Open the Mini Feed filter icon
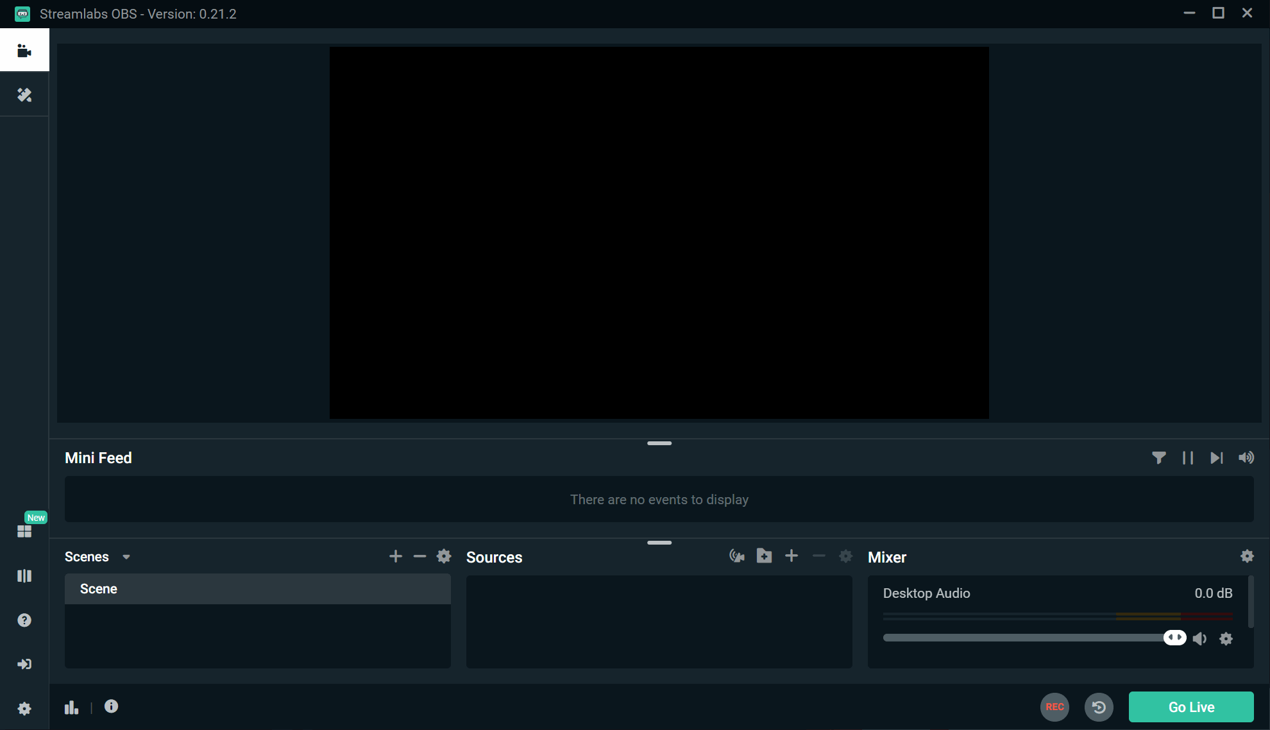1270x730 pixels. click(x=1159, y=457)
